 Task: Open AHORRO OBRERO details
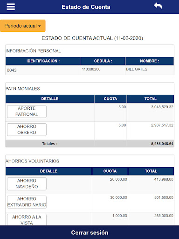pyautogui.click(x=27, y=130)
